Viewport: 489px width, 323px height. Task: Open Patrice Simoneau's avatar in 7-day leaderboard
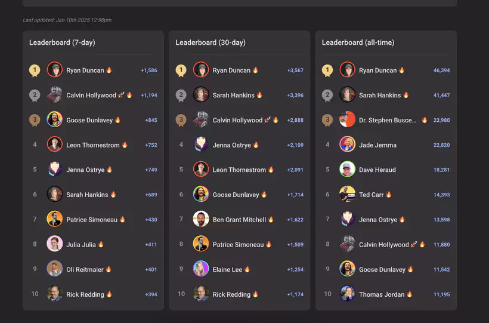point(55,219)
